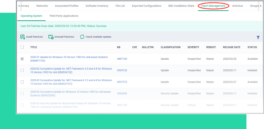264x129 pixels.
Task: Go to the Software Inventory tab
Action: [97, 6]
